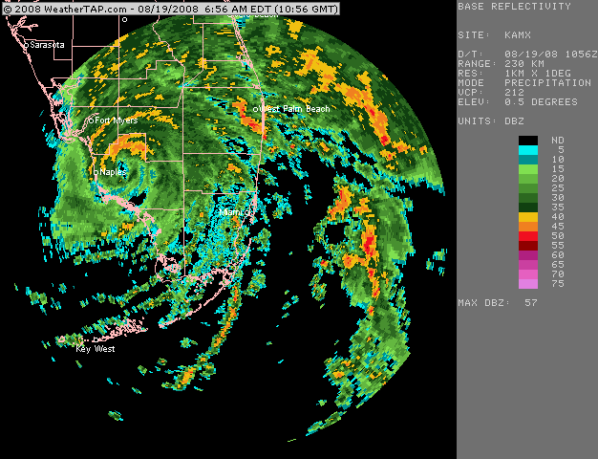The width and height of the screenshot is (598, 459).
Task: Select the 40 dBZ legend color swatch
Action: click(x=528, y=217)
